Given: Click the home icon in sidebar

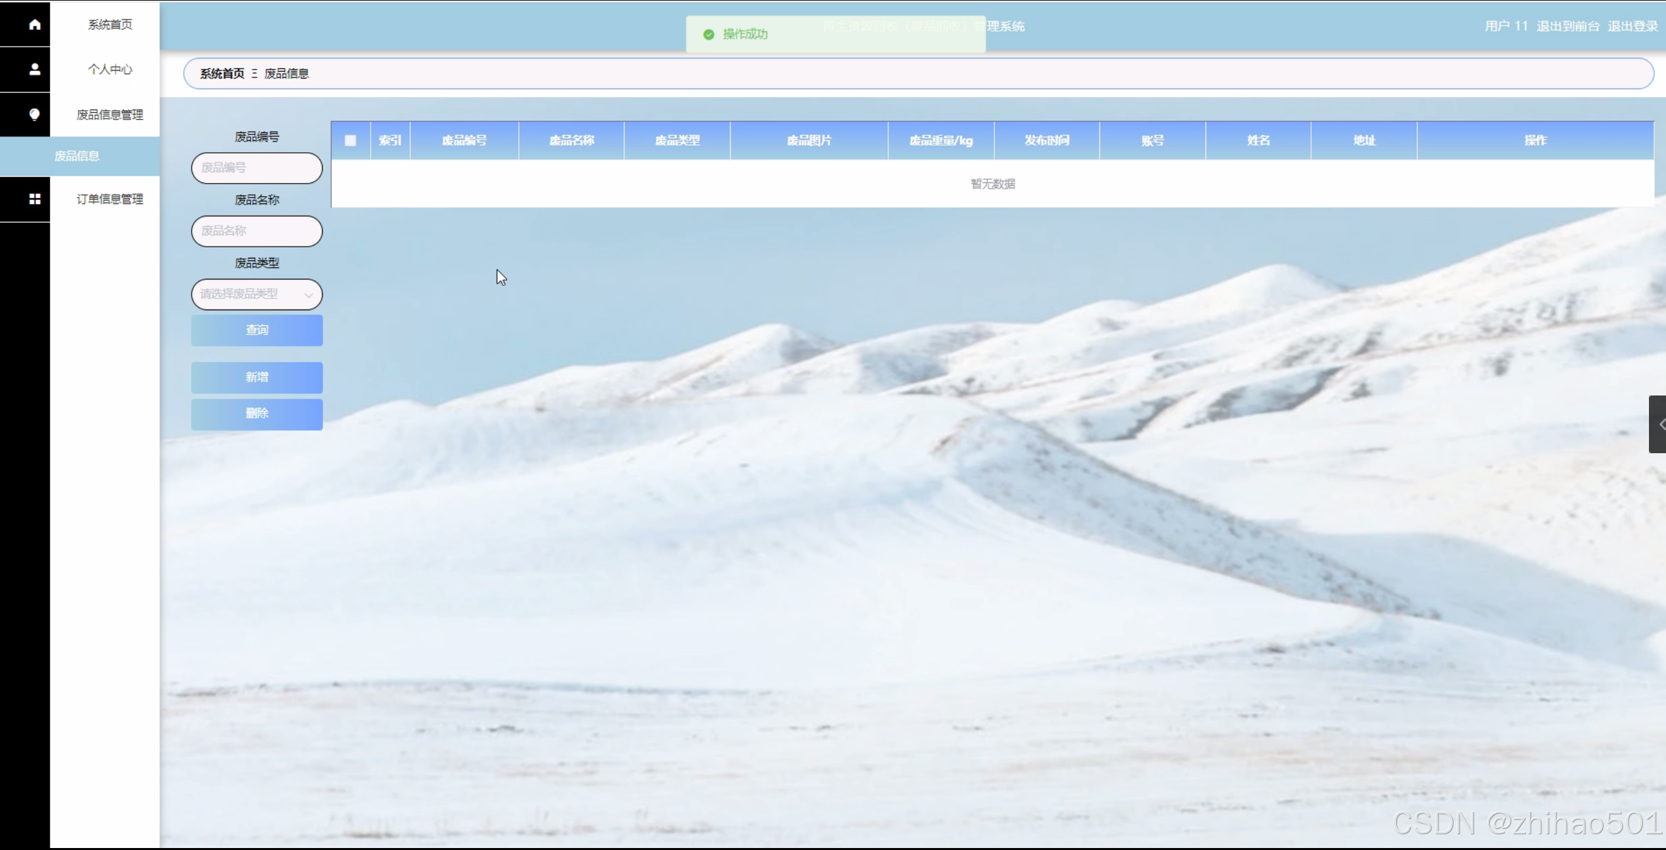Looking at the screenshot, I should pyautogui.click(x=35, y=24).
